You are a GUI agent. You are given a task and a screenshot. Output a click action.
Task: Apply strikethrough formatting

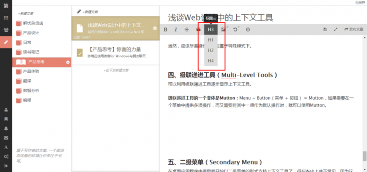(x=187, y=30)
